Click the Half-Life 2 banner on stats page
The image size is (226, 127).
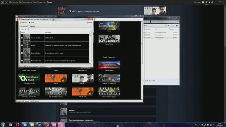155,11
